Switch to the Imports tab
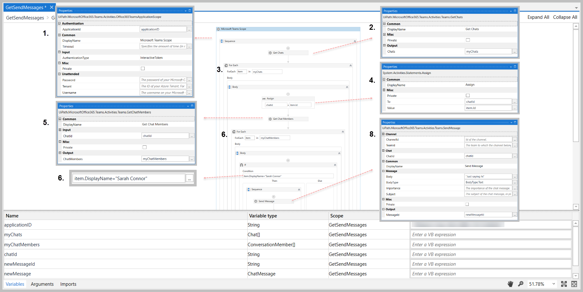Screen dimensions: 583x292 tap(68, 284)
